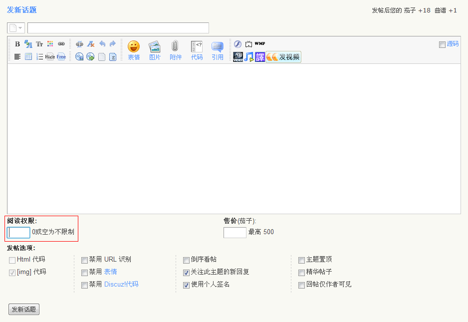Screen dimensions: 468x322
Task: Insert WMP media player tag
Action: pyautogui.click(x=259, y=43)
